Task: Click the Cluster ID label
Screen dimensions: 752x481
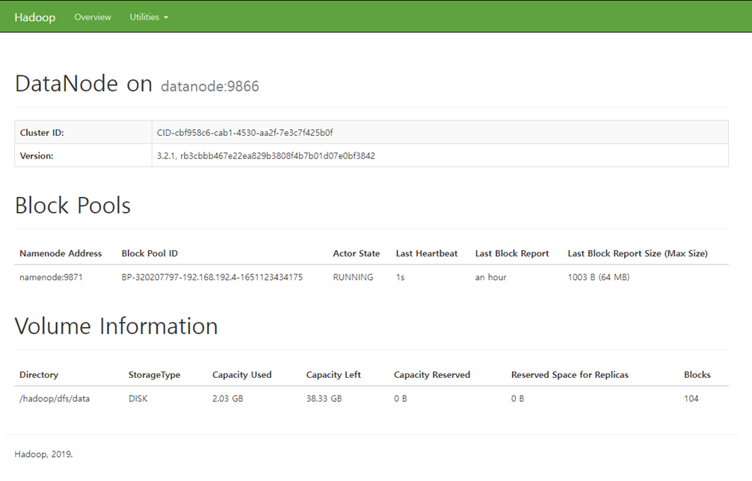Action: pyautogui.click(x=42, y=133)
